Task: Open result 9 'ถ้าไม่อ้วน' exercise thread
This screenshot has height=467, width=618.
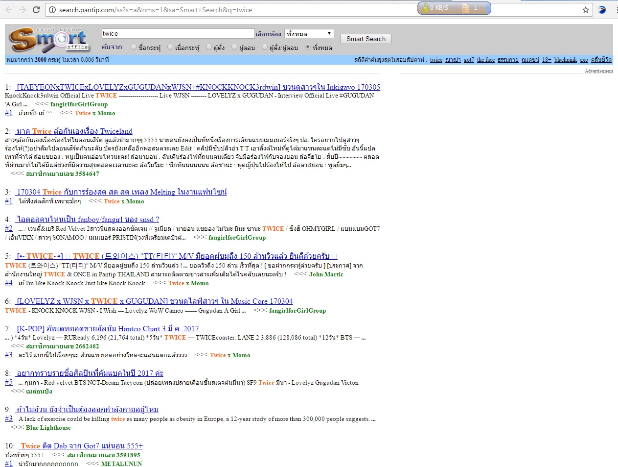Action: 88,410
